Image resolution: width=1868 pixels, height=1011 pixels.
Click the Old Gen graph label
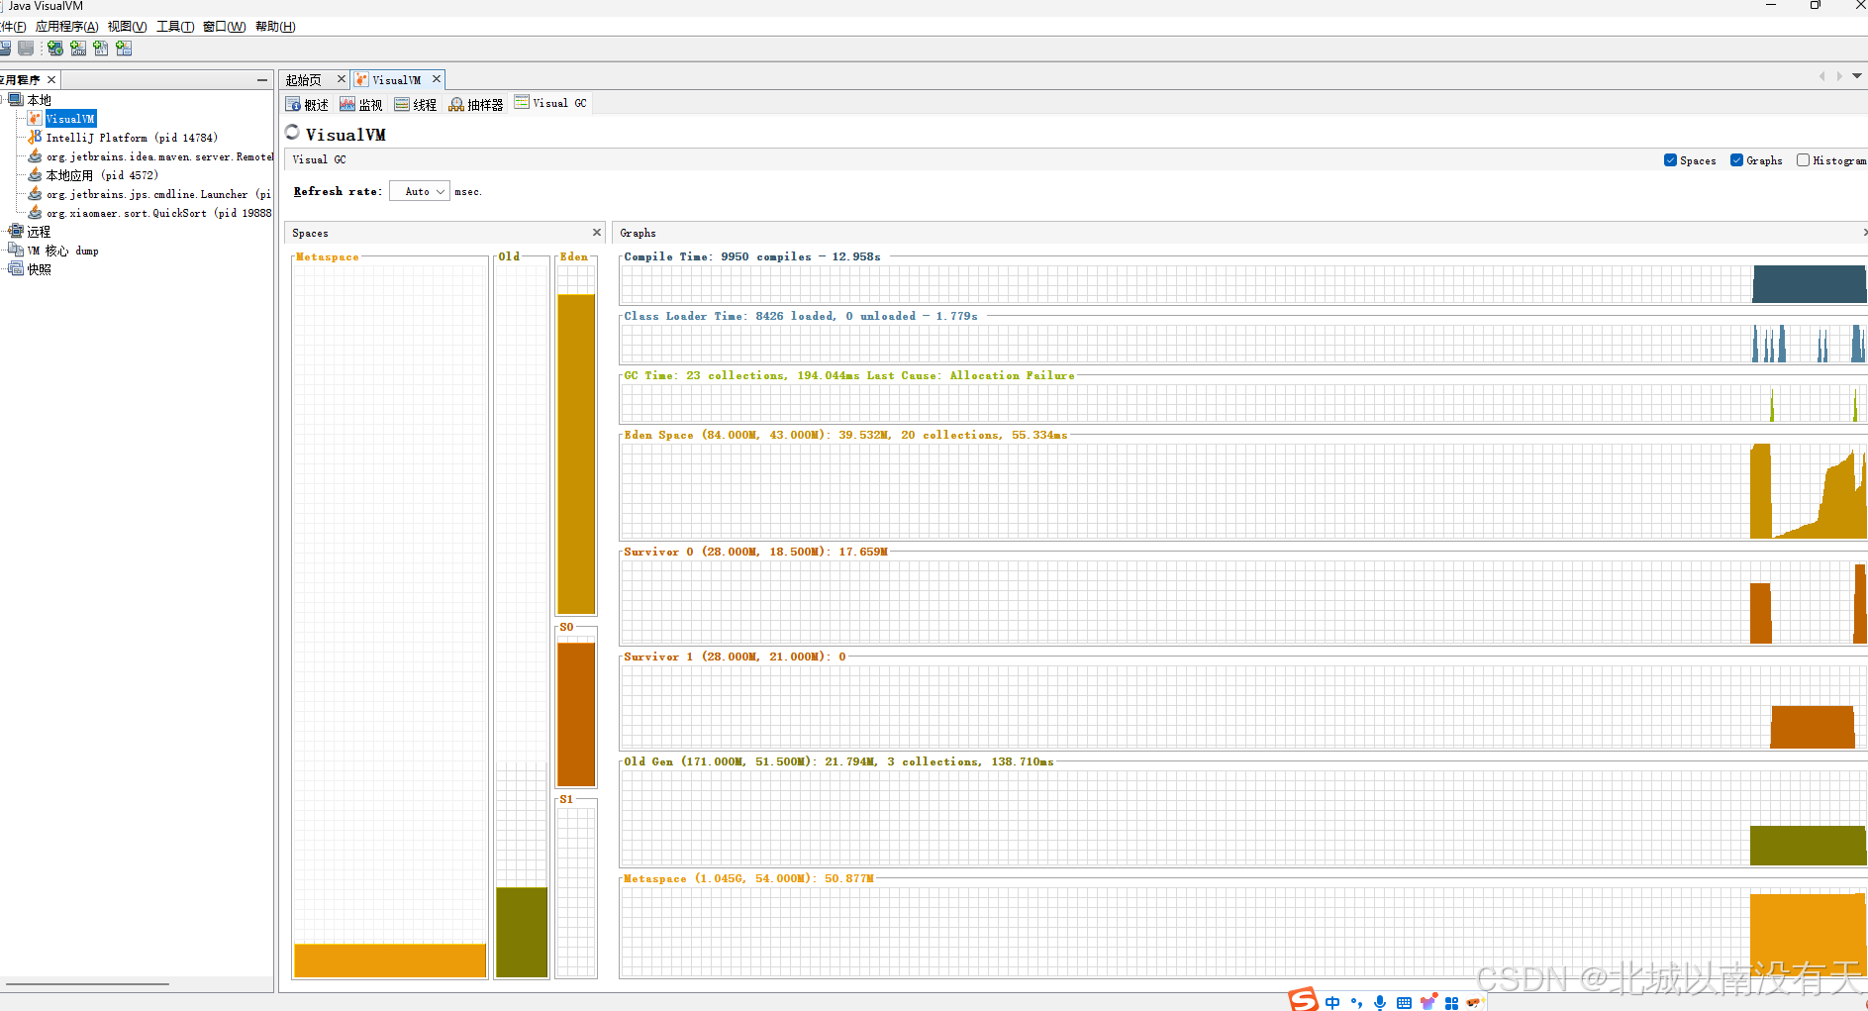click(838, 761)
